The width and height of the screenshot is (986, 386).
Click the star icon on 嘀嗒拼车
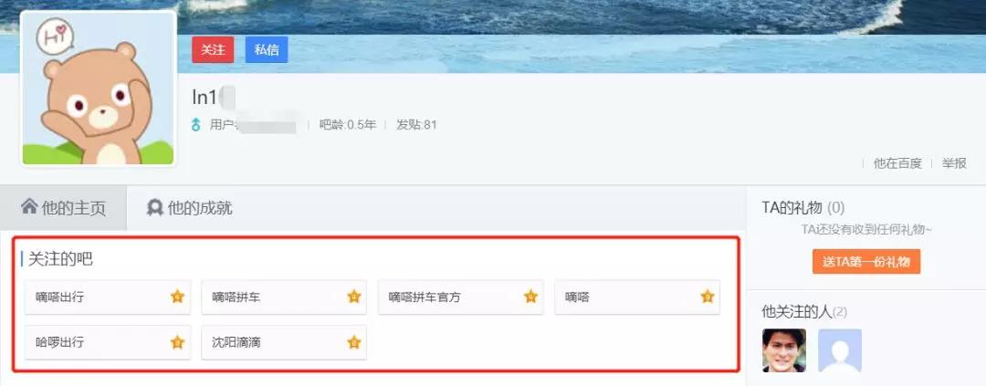(354, 297)
